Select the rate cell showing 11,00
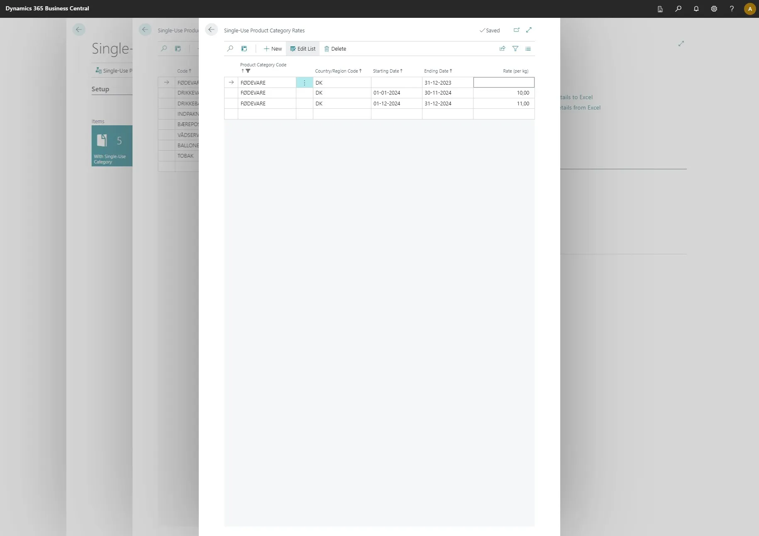The width and height of the screenshot is (759, 536). coord(504,103)
